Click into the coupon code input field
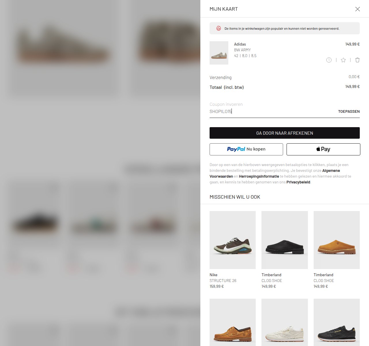Image resolution: width=369 pixels, height=346 pixels. 271,111
